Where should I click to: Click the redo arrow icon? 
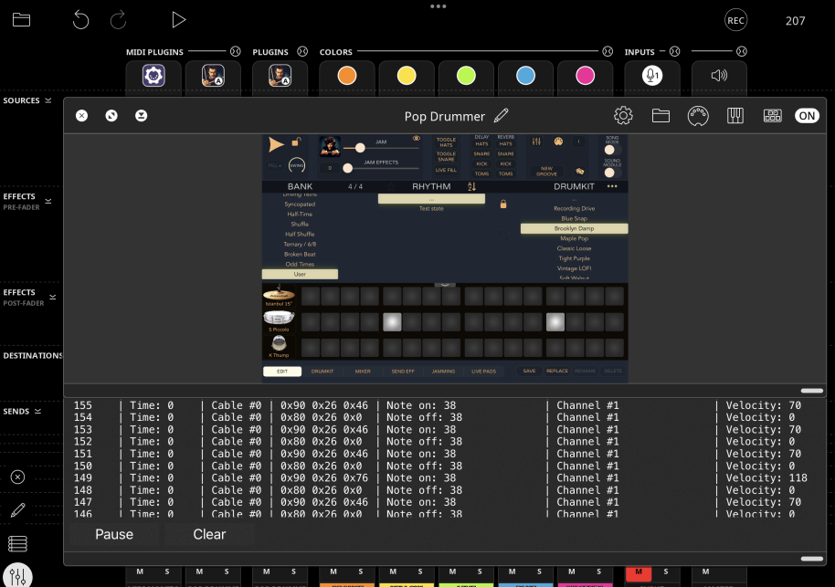click(x=118, y=20)
